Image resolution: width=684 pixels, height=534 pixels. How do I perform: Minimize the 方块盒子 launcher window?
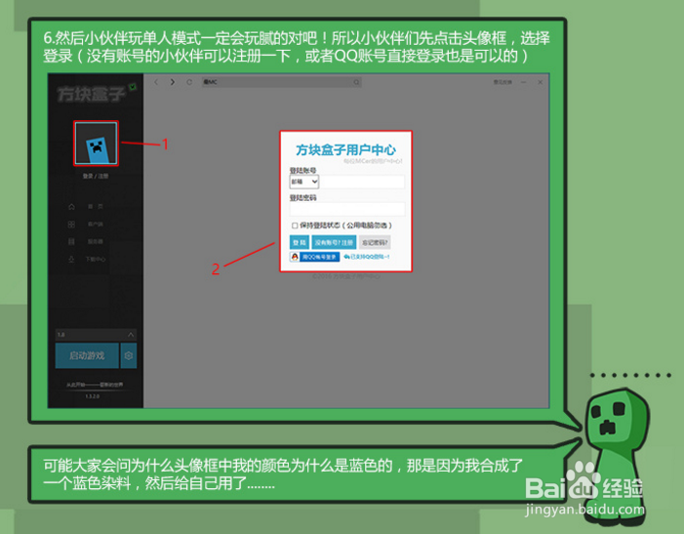[x=523, y=82]
